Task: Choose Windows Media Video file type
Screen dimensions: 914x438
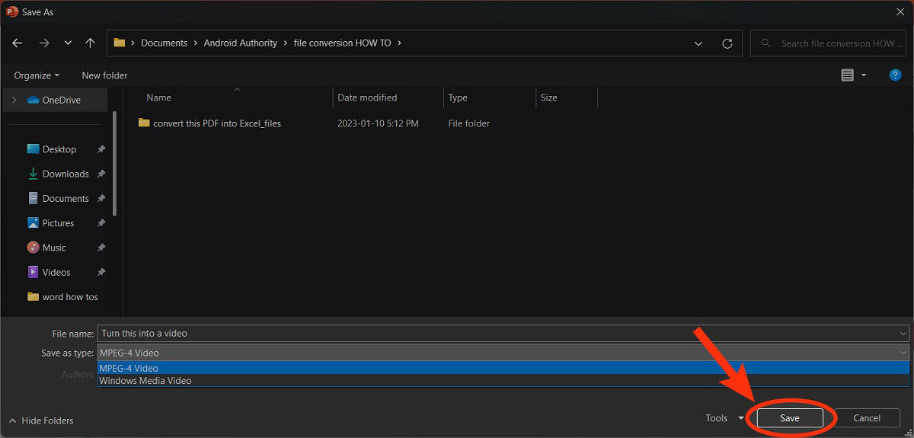Action: coord(145,380)
